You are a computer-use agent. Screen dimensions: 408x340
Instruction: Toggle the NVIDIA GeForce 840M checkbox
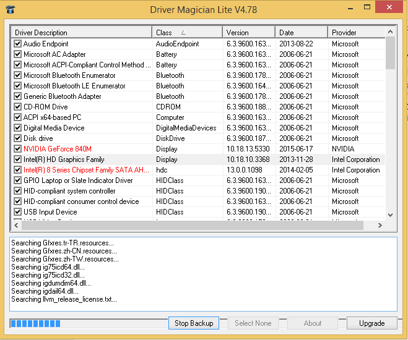tap(17, 148)
